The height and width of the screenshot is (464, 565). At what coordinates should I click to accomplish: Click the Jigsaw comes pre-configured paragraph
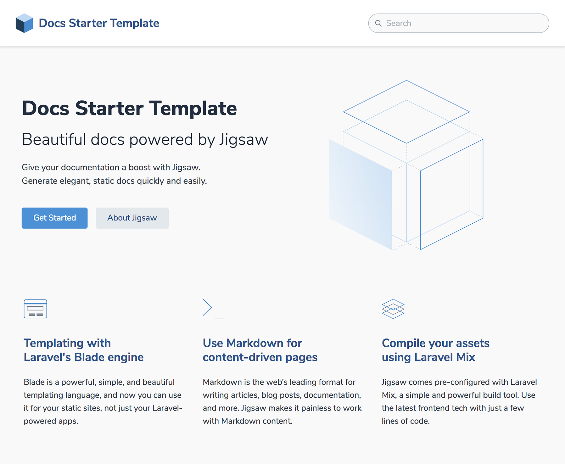(x=459, y=401)
